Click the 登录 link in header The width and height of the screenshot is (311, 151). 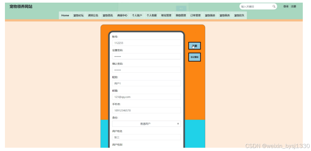pos(286,7)
